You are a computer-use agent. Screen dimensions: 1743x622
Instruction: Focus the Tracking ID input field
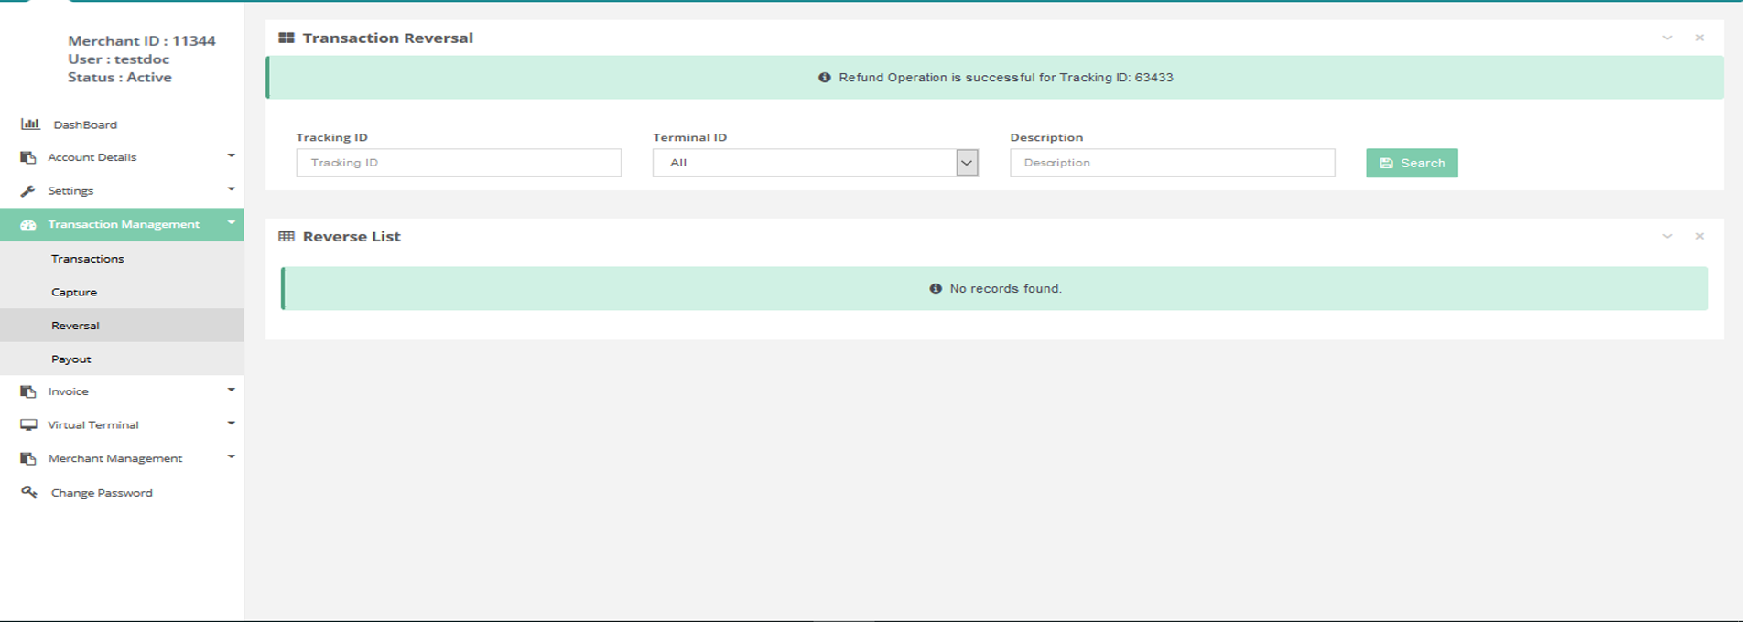(x=459, y=163)
